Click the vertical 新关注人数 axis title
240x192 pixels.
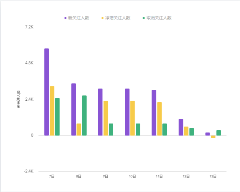[x=18, y=99]
